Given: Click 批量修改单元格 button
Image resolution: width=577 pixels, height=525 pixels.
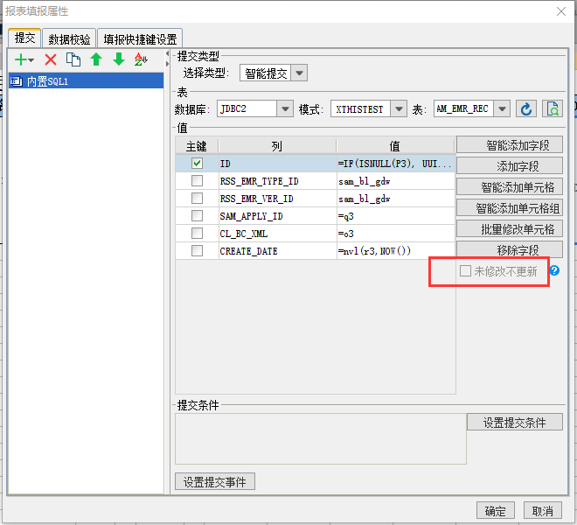Looking at the screenshot, I should pyautogui.click(x=510, y=228).
